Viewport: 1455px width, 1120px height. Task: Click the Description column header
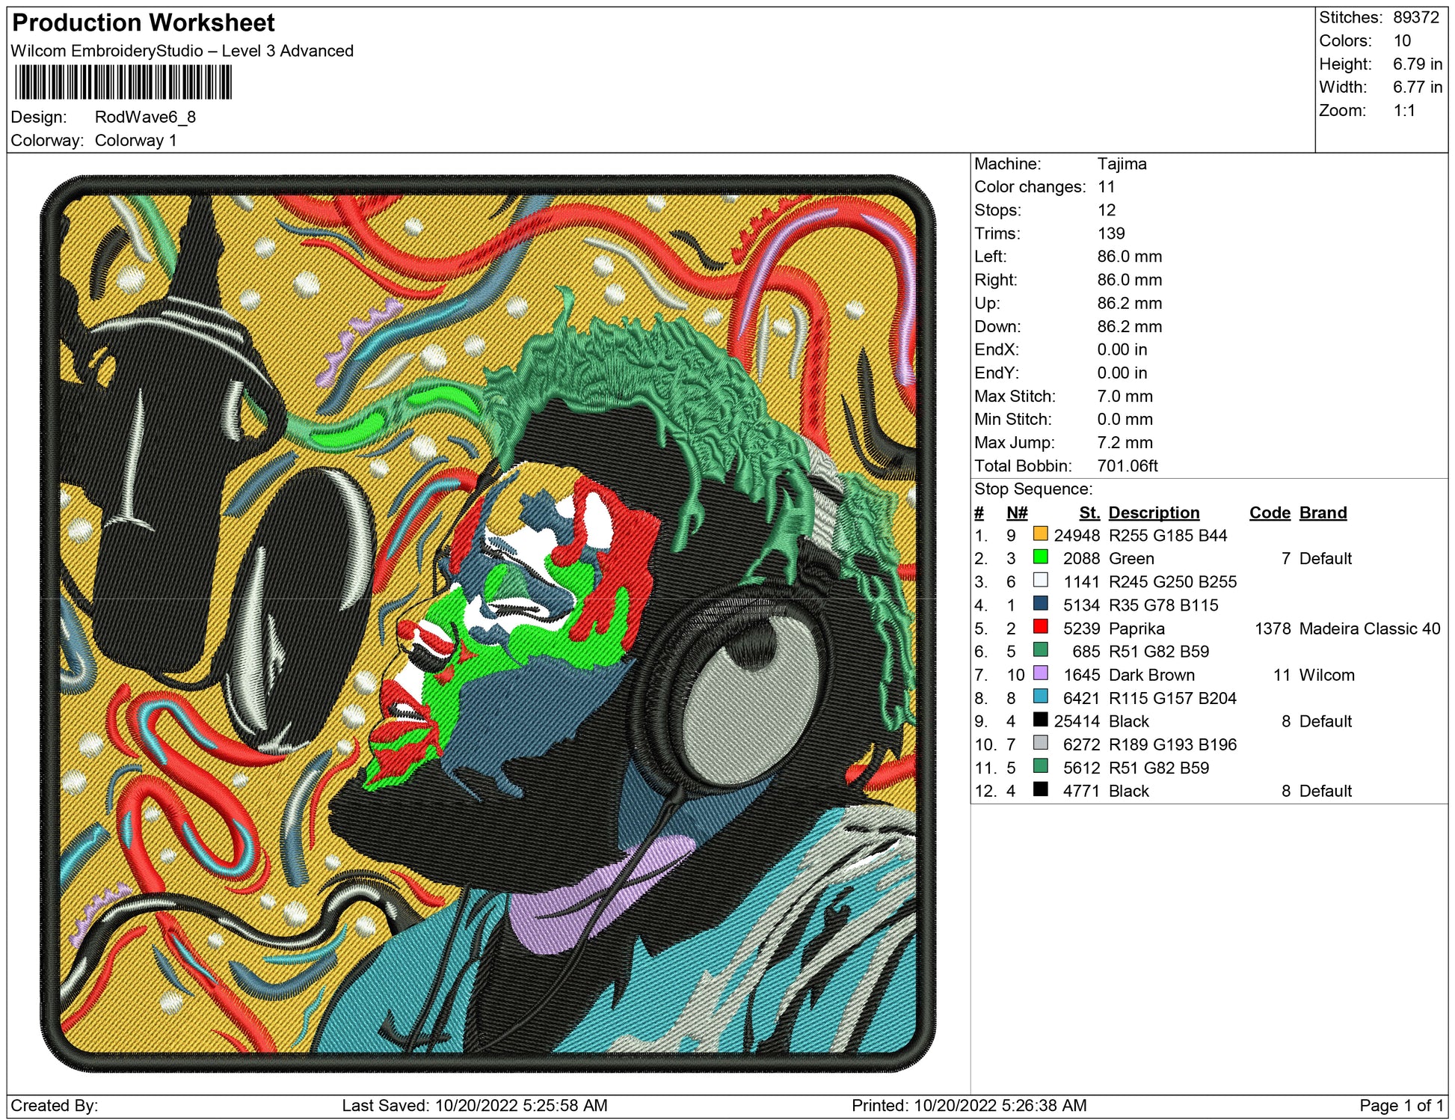[x=1153, y=512]
